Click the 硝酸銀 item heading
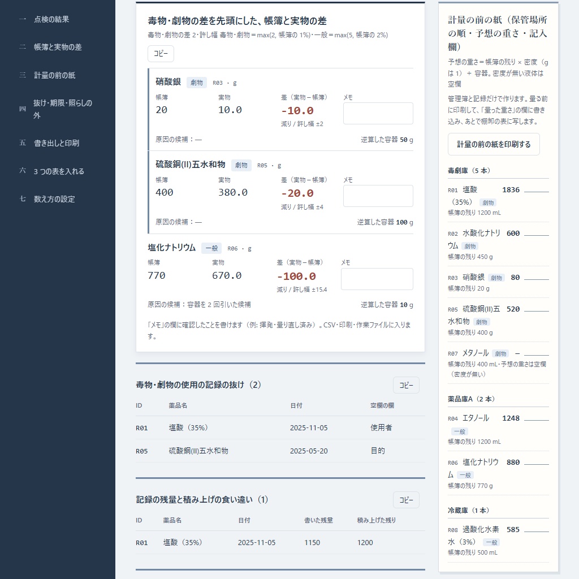The height and width of the screenshot is (579, 579). [168, 82]
